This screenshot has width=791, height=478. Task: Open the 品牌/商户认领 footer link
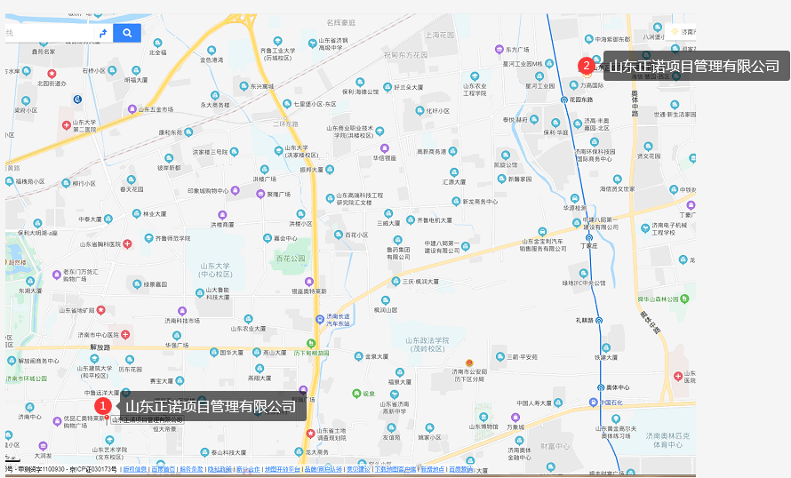(323, 469)
